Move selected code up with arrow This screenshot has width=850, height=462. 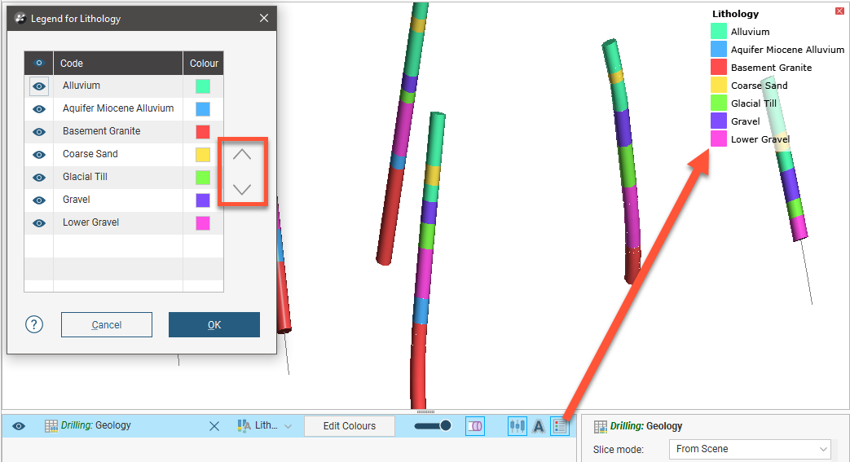coord(242,155)
